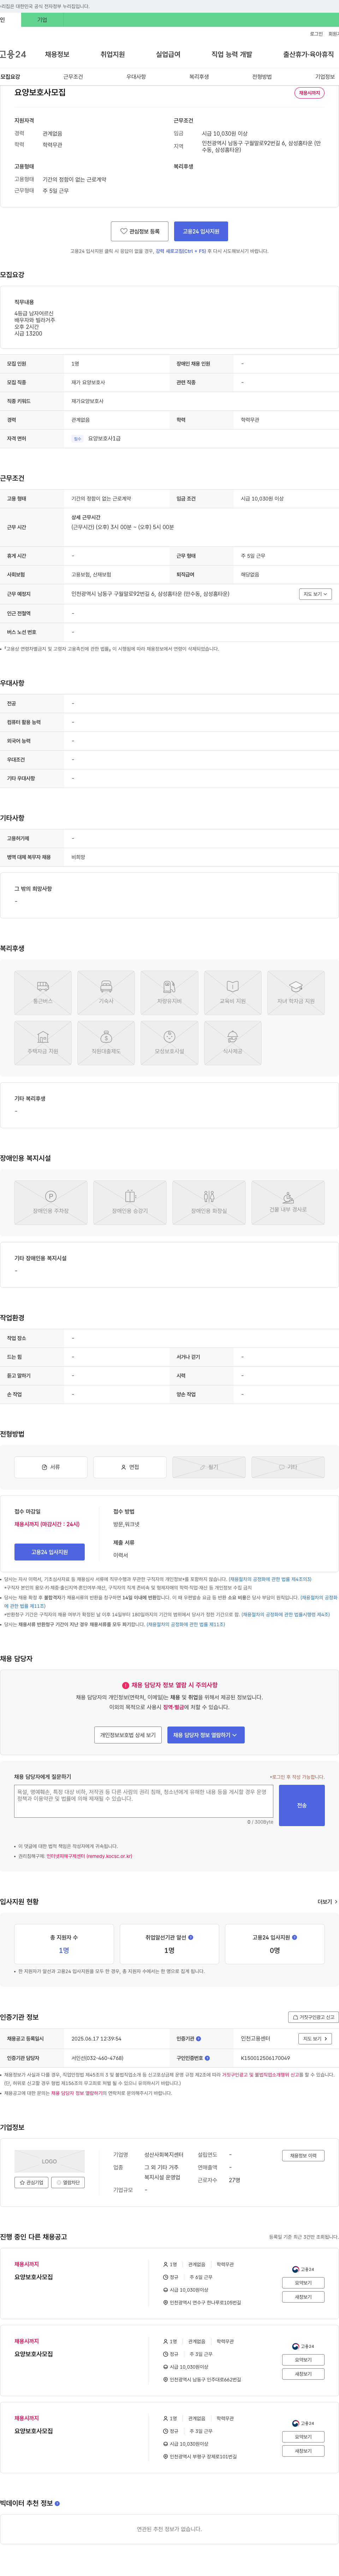Viewport: 339px width, 2576px height.
Task: Open the 채용정보 menu
Action: click(x=57, y=54)
